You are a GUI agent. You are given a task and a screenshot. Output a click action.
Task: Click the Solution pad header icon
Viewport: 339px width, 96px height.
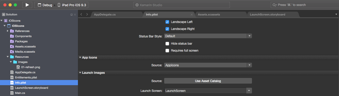(3, 14)
